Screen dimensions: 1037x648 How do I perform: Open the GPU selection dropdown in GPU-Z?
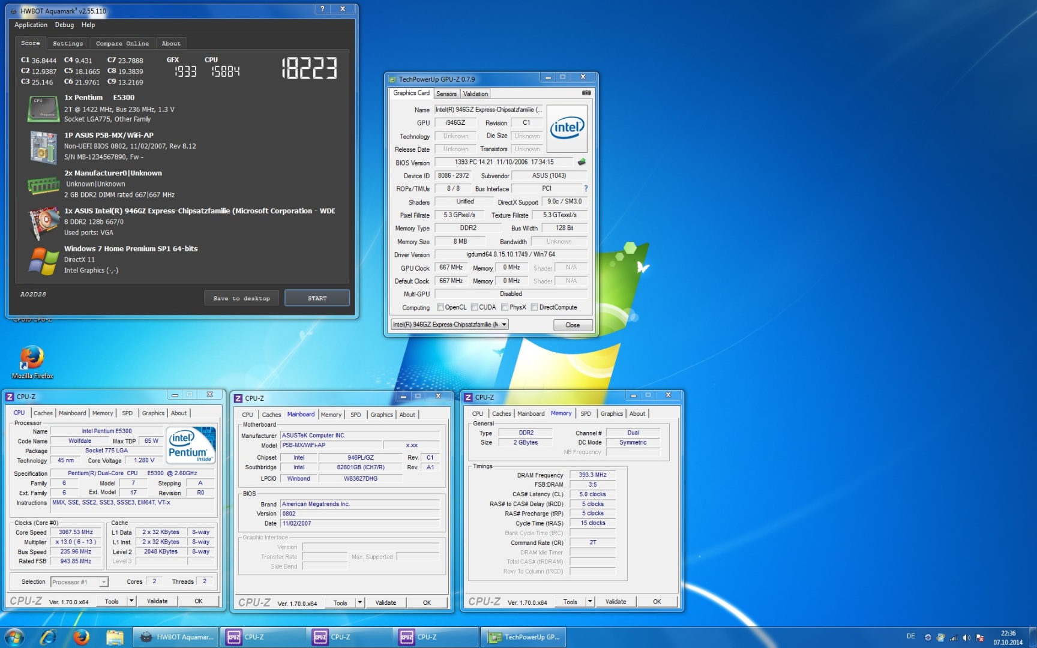pos(449,325)
